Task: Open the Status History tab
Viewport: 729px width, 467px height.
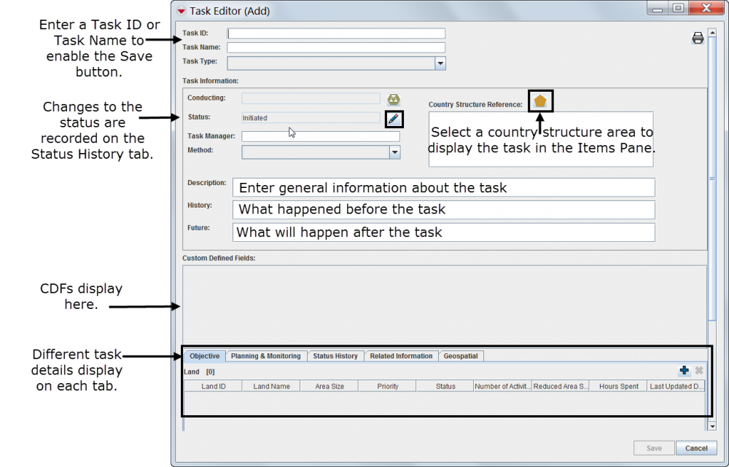Action: (x=335, y=356)
